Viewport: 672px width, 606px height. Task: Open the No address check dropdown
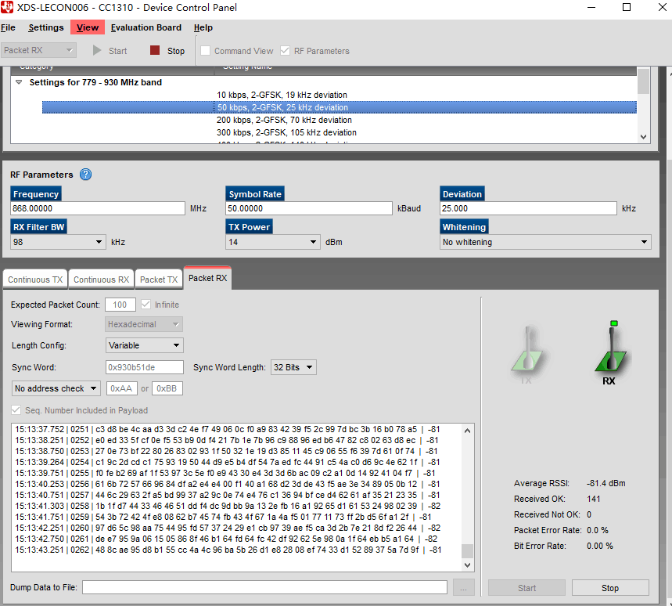click(x=56, y=388)
